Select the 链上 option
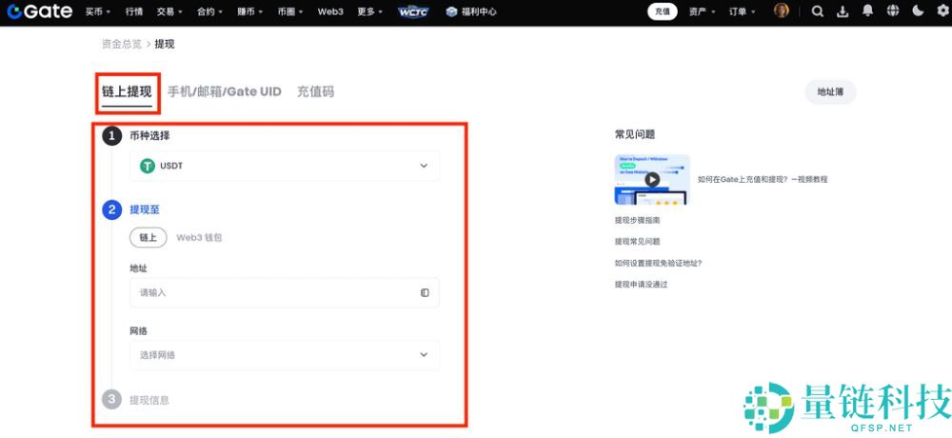952x438 pixels. 149,237
